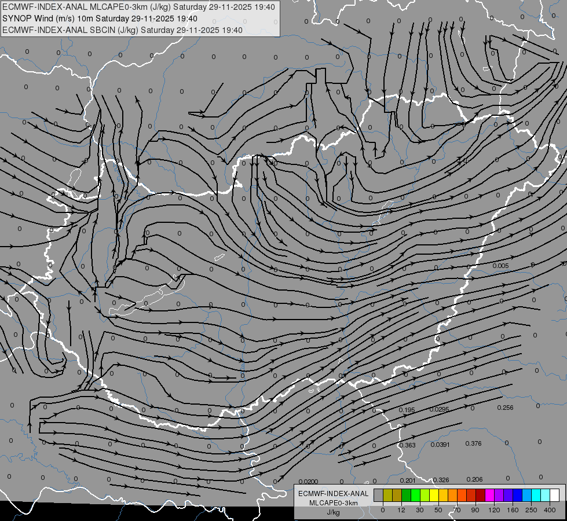
Task: Click the map value 0.206
Action: (474, 479)
